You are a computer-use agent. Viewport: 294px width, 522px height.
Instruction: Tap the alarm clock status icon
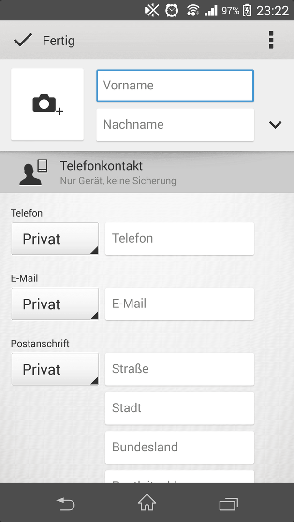point(172,10)
